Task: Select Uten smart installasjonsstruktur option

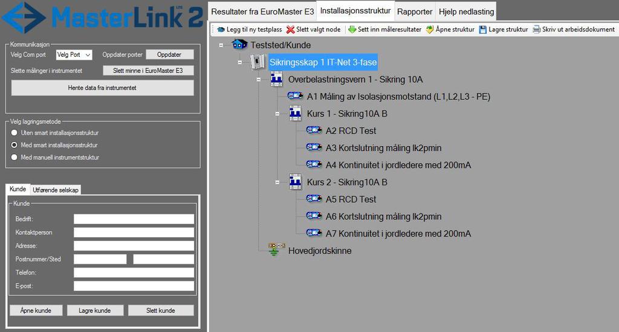Action: click(15, 132)
